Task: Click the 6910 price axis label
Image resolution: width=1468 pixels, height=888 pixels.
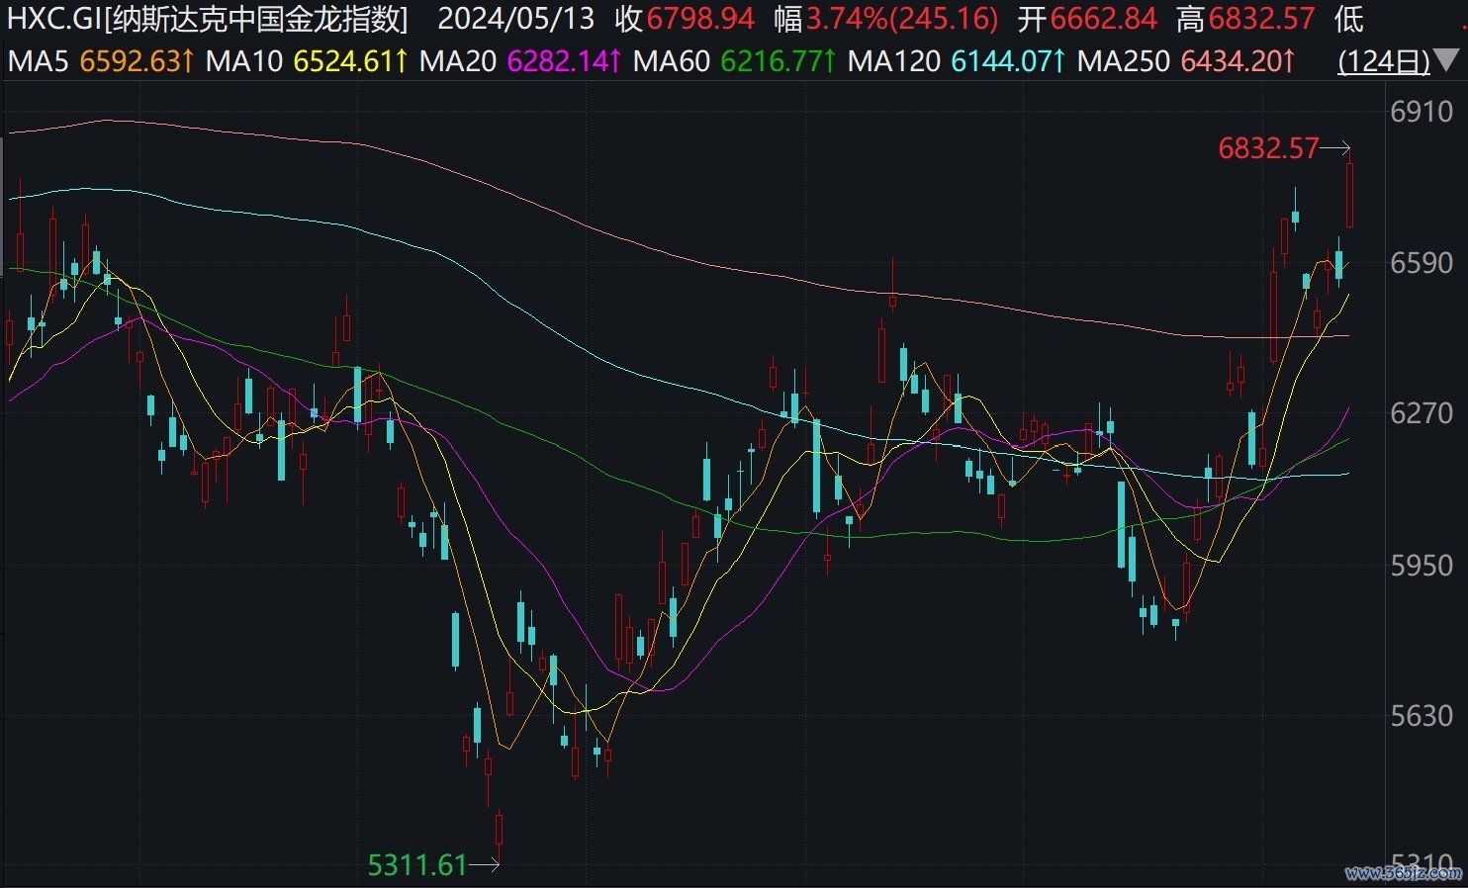Action: click(1421, 112)
